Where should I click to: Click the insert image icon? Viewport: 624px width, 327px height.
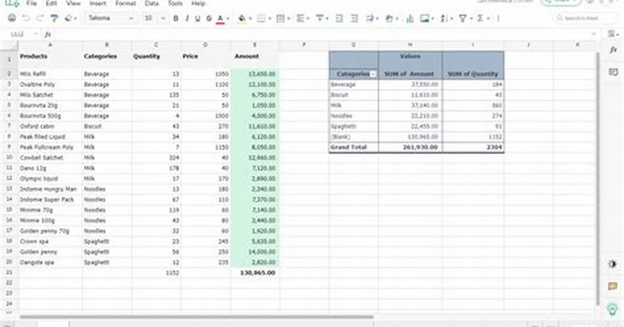pyautogui.click(x=425, y=18)
